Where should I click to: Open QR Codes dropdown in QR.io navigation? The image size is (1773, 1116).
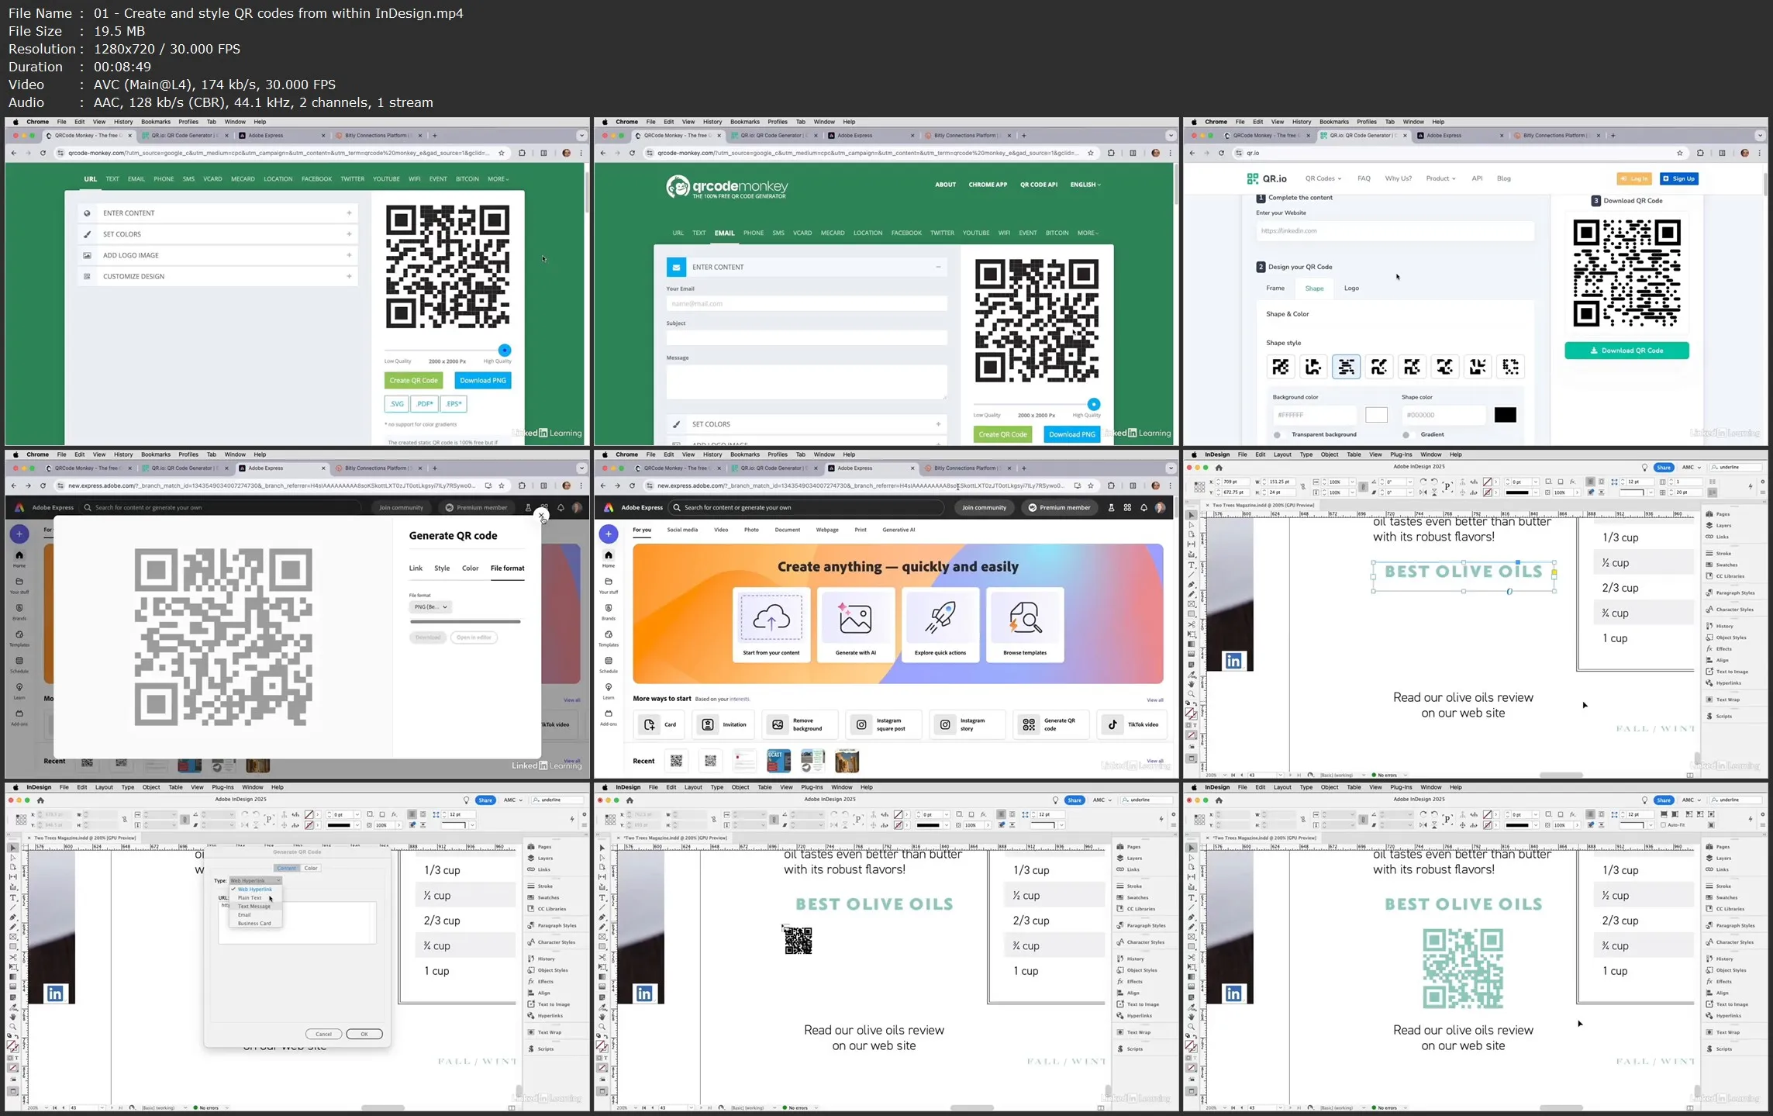[1323, 178]
